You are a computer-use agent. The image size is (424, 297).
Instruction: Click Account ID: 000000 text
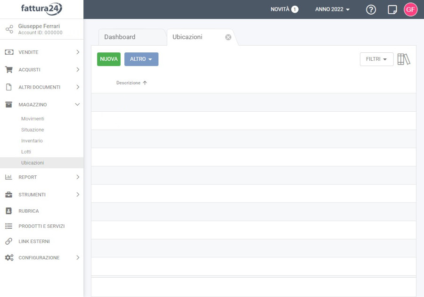tap(41, 33)
